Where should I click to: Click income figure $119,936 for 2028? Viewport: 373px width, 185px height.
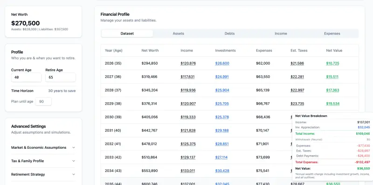click(188, 90)
